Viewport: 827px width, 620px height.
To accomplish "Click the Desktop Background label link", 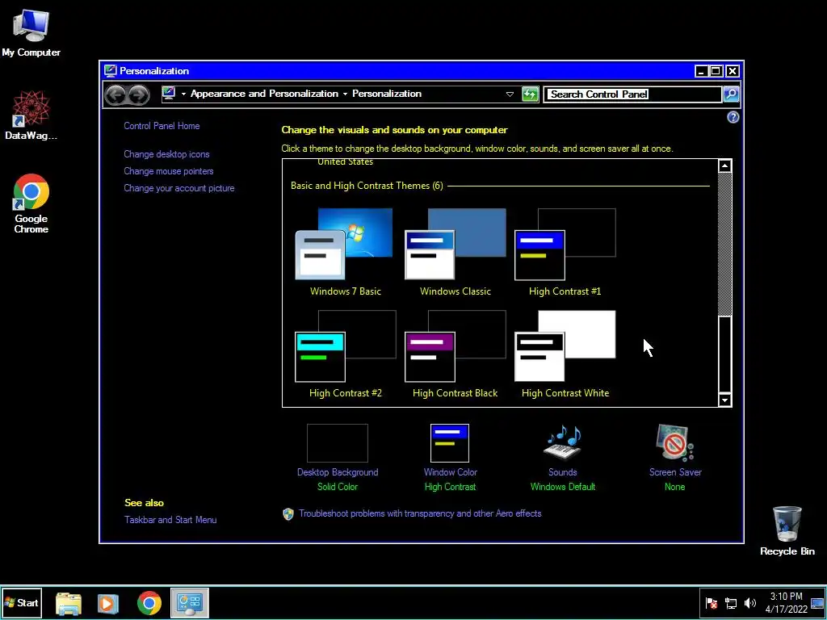I will [x=338, y=472].
